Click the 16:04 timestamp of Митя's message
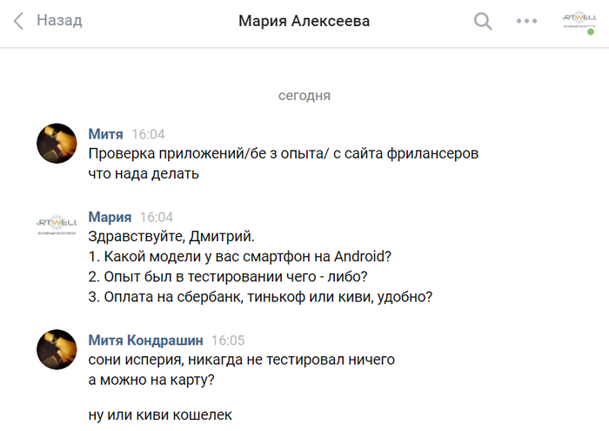 [x=147, y=135]
